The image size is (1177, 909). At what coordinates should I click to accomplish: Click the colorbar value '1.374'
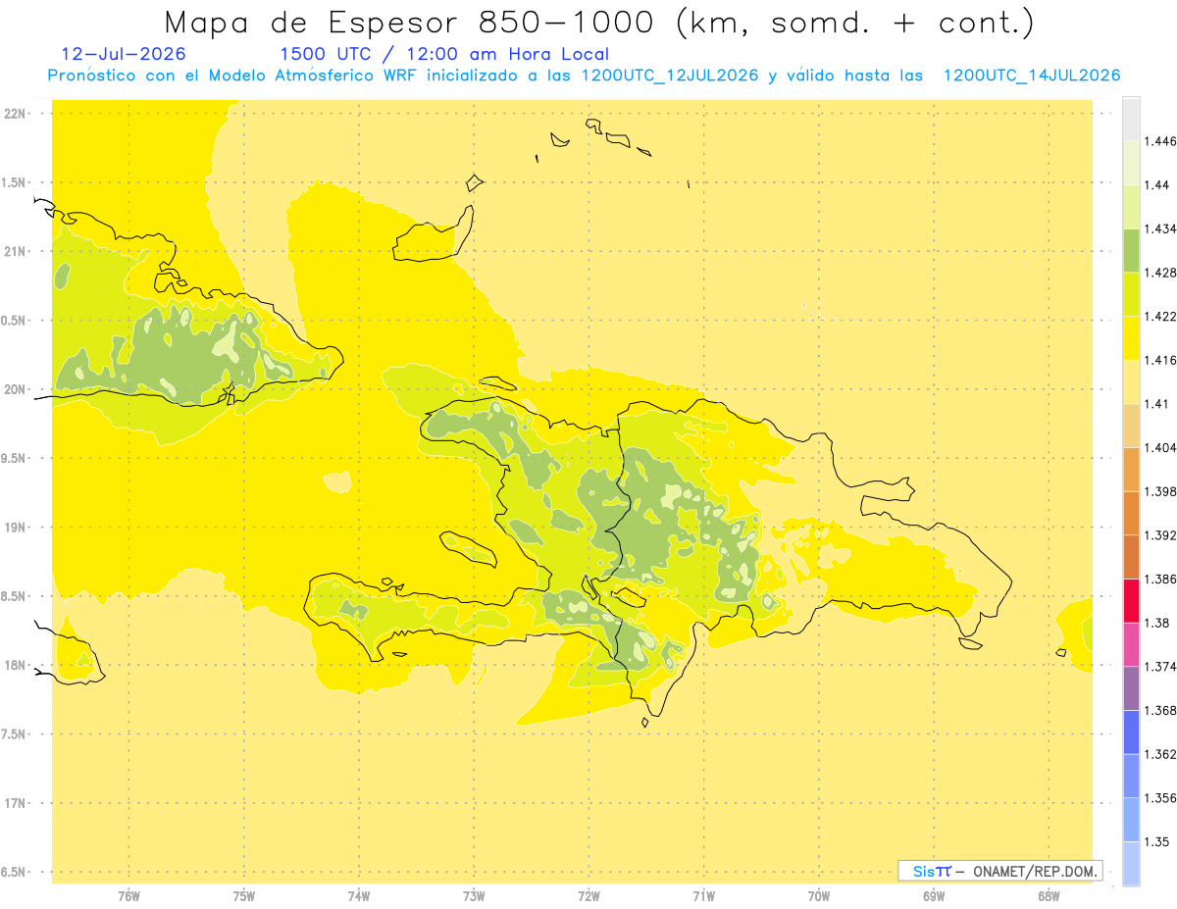[1160, 667]
